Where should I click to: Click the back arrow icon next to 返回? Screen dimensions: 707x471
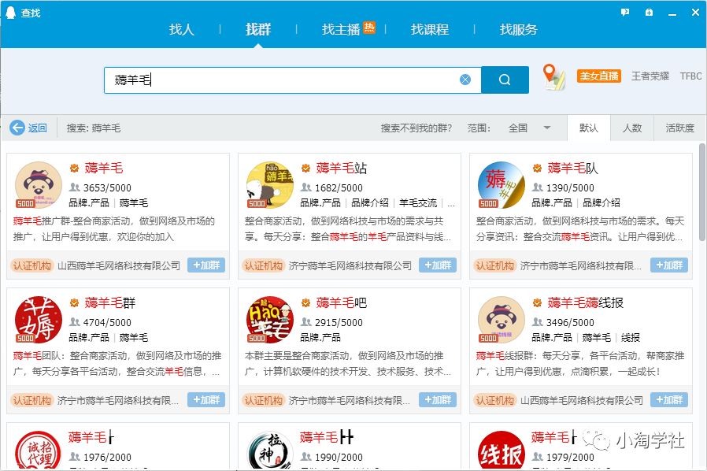pyautogui.click(x=17, y=128)
